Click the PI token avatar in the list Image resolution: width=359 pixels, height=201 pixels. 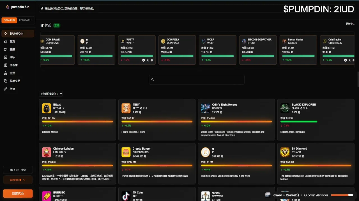click(206, 152)
